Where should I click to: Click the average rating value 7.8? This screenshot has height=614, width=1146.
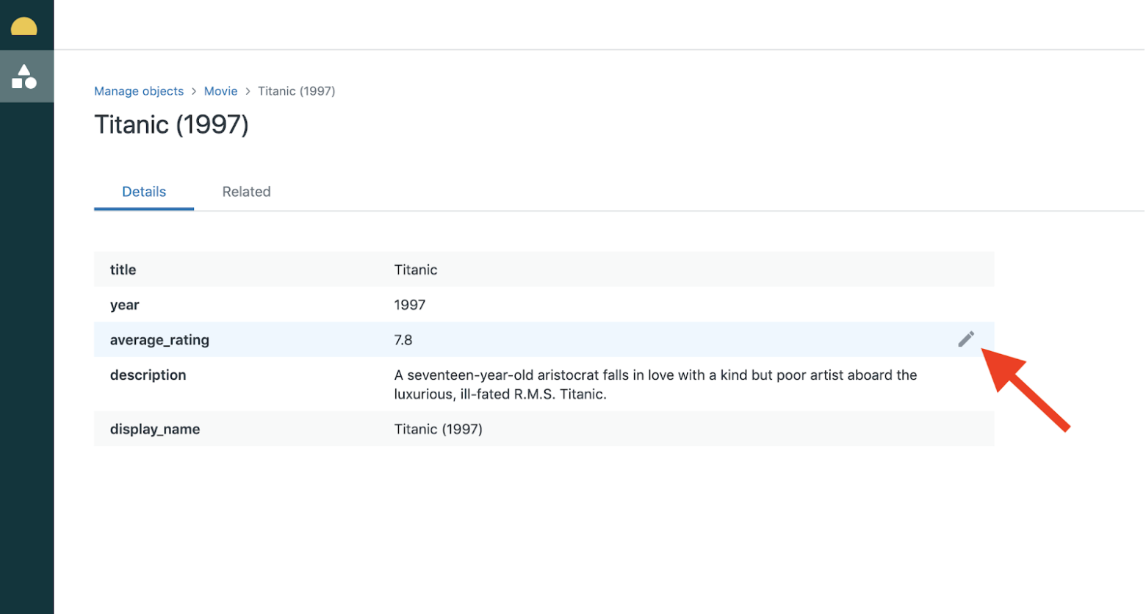coord(403,340)
